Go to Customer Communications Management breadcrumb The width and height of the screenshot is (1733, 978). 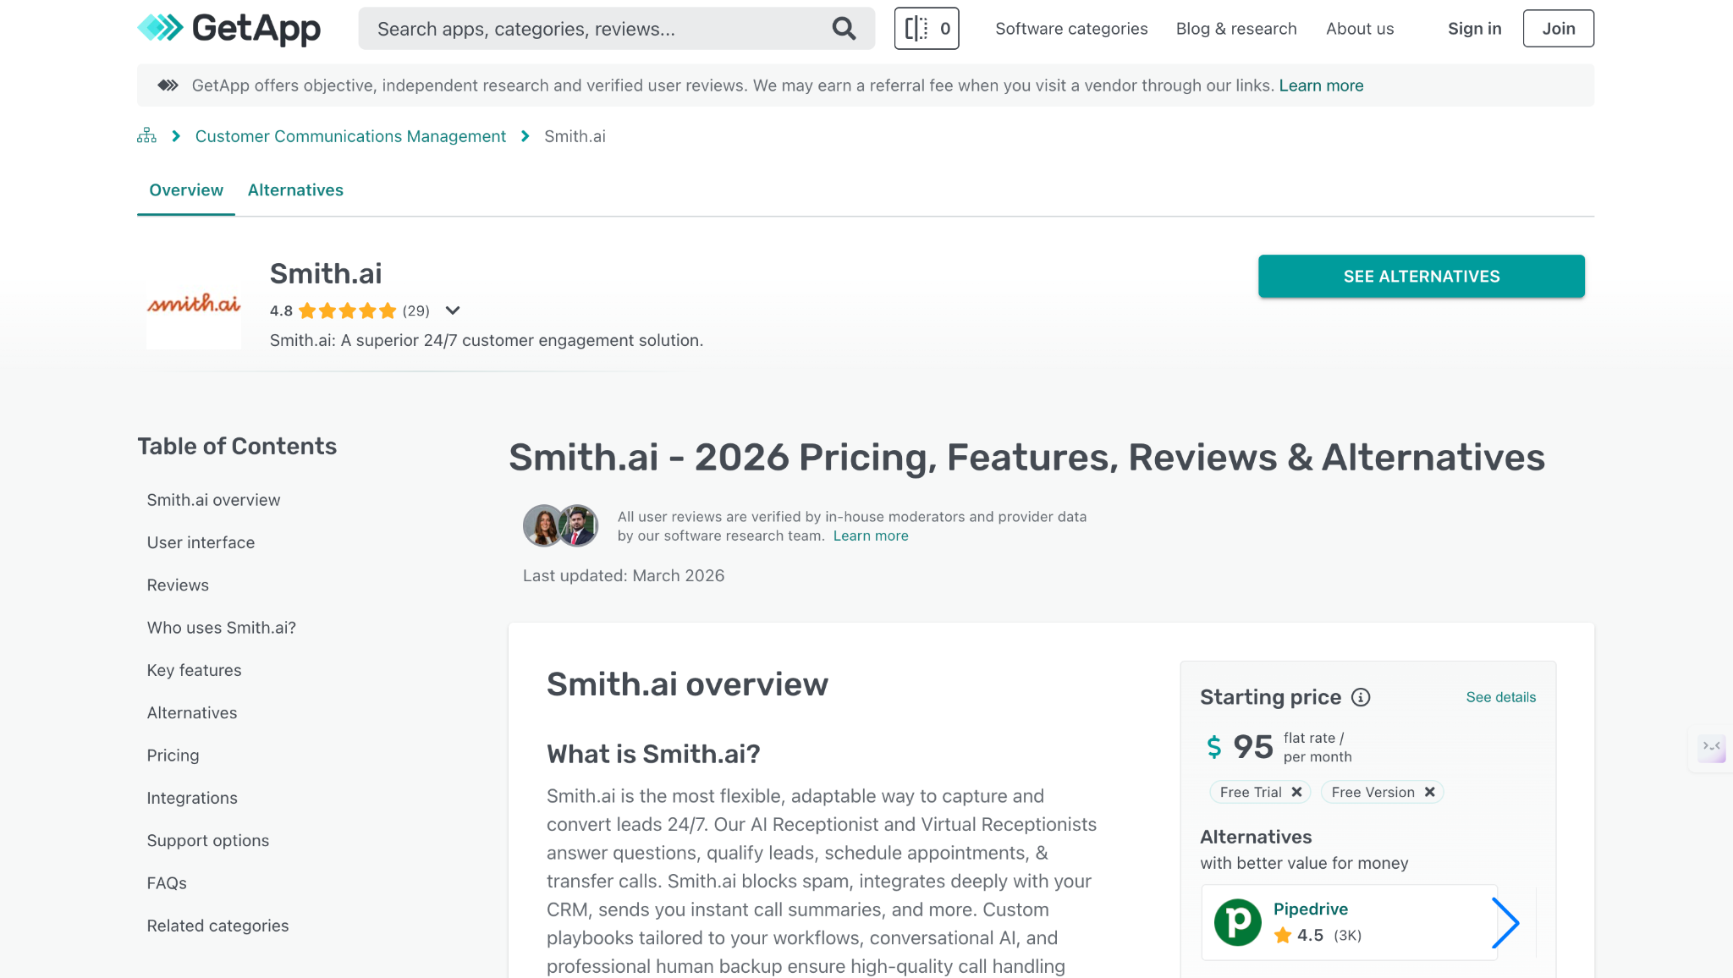coord(350,136)
